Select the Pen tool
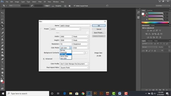Image resolution: width=171 pixels, height=96 pixels. point(2,59)
